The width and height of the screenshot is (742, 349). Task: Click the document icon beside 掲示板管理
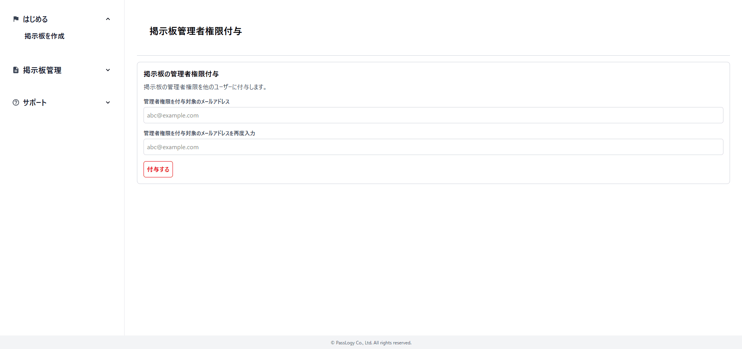point(16,70)
